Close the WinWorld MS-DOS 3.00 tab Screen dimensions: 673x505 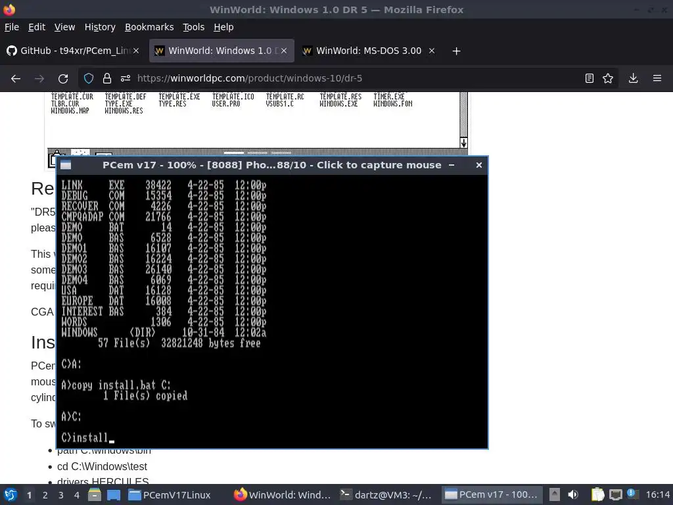click(x=432, y=51)
